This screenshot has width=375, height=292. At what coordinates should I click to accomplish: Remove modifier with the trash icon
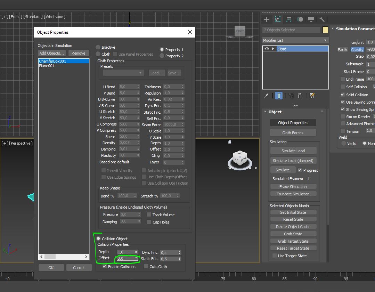[x=300, y=96]
